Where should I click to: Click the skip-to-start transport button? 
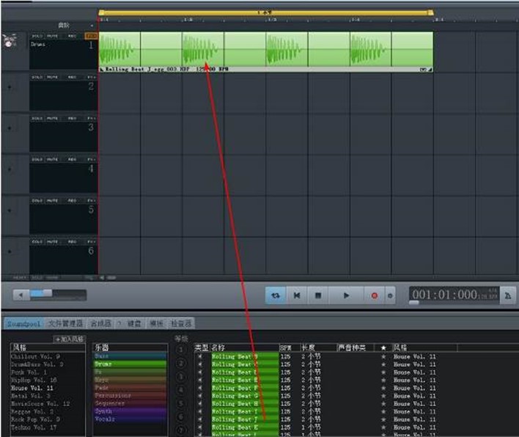click(x=297, y=295)
